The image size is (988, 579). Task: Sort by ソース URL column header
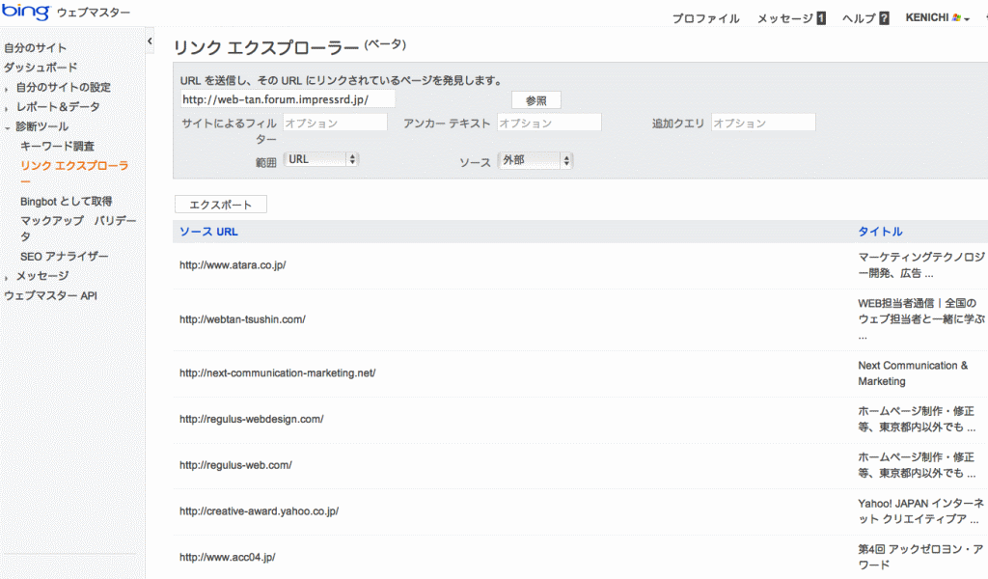[208, 232]
